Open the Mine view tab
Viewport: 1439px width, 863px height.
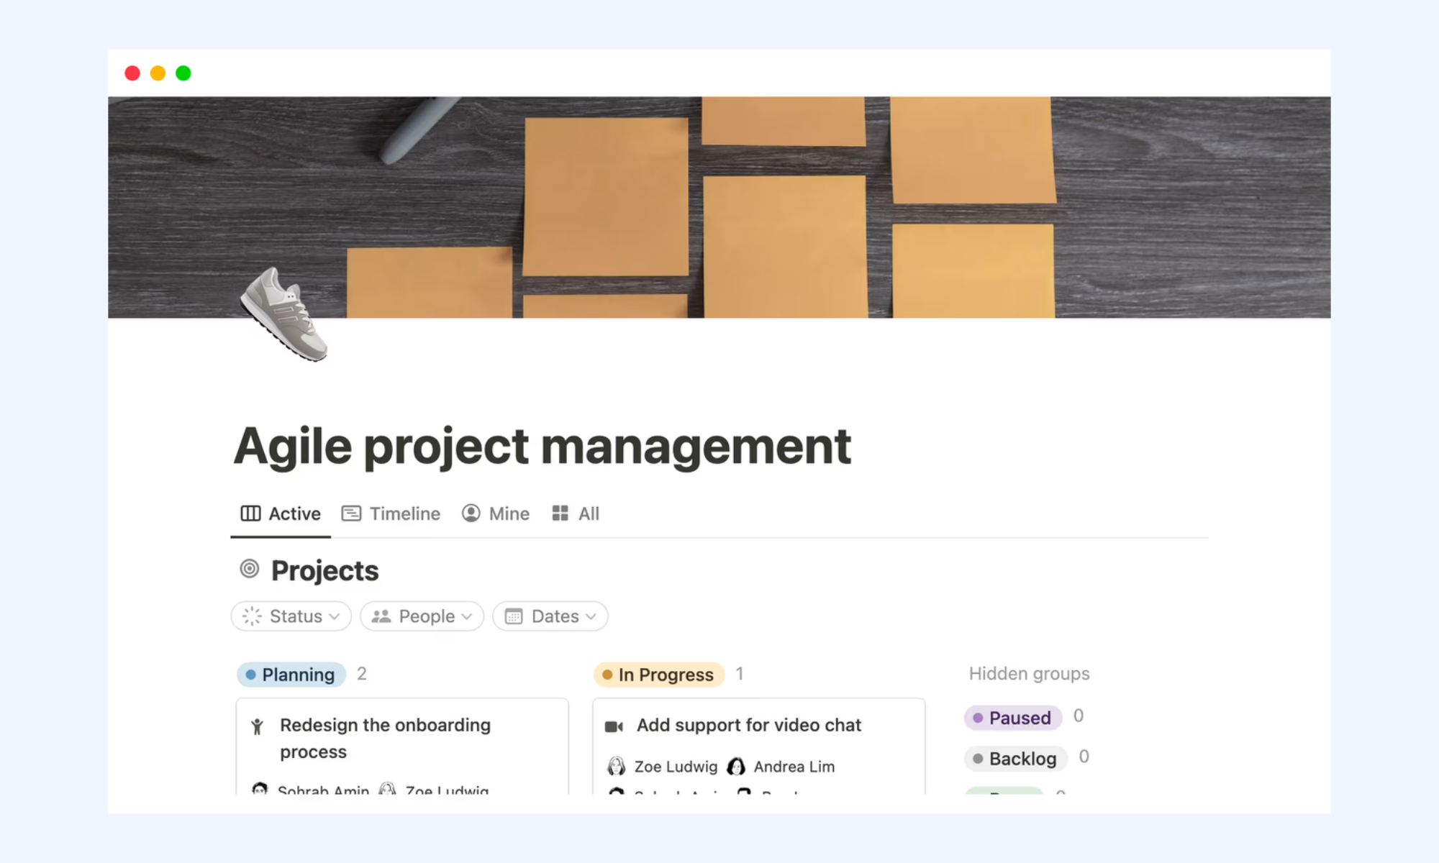pos(496,513)
